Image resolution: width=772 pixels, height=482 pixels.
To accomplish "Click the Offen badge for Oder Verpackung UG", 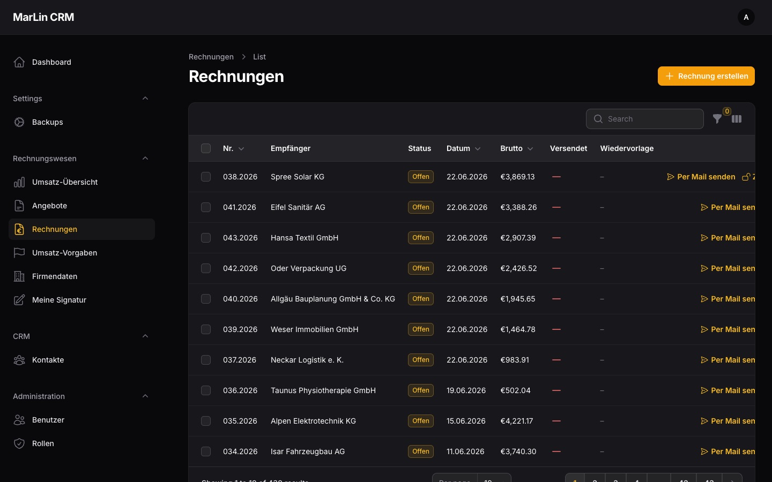I will pyautogui.click(x=421, y=268).
